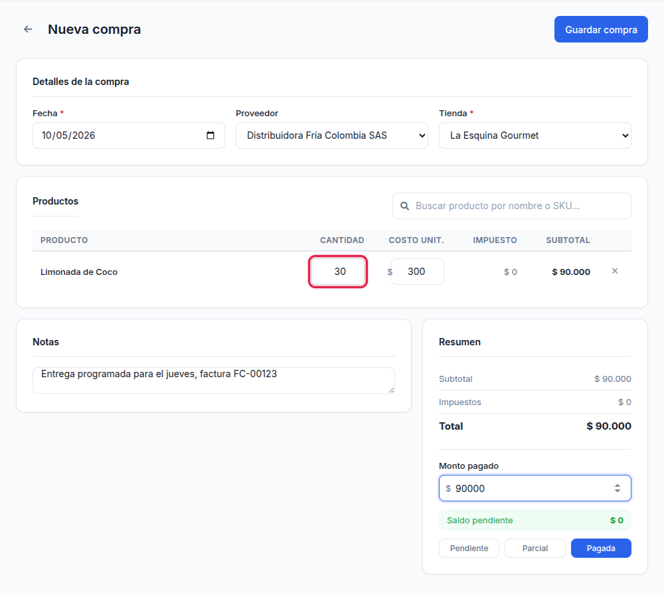664x595 pixels.
Task: Click the IMPUESTO column header
Action: pyautogui.click(x=495, y=240)
